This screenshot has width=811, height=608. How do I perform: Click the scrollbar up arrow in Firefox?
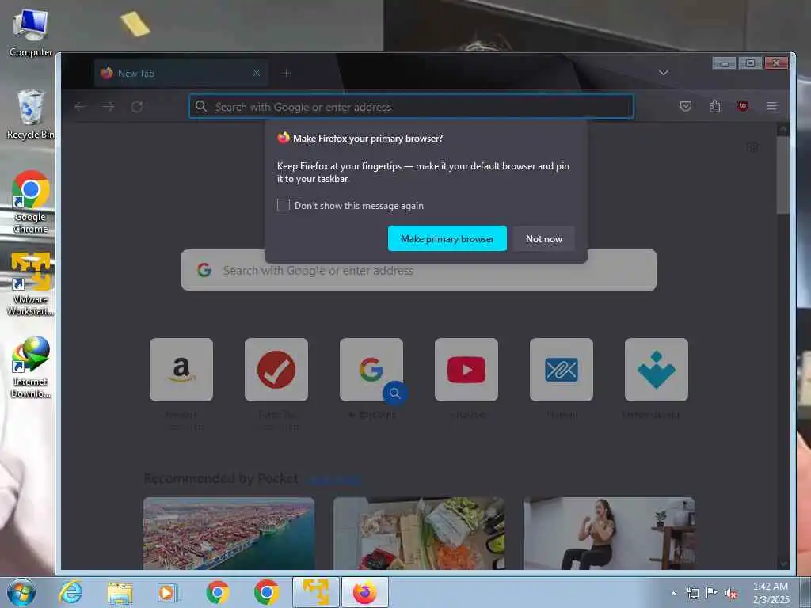[783, 129]
